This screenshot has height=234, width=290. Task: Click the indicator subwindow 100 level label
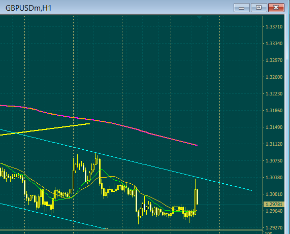click(x=269, y=232)
